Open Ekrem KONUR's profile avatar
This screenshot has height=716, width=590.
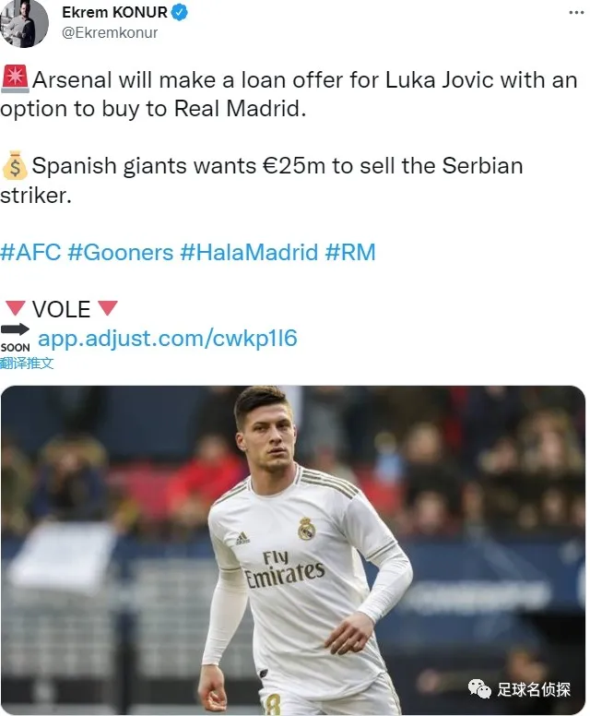point(24,23)
